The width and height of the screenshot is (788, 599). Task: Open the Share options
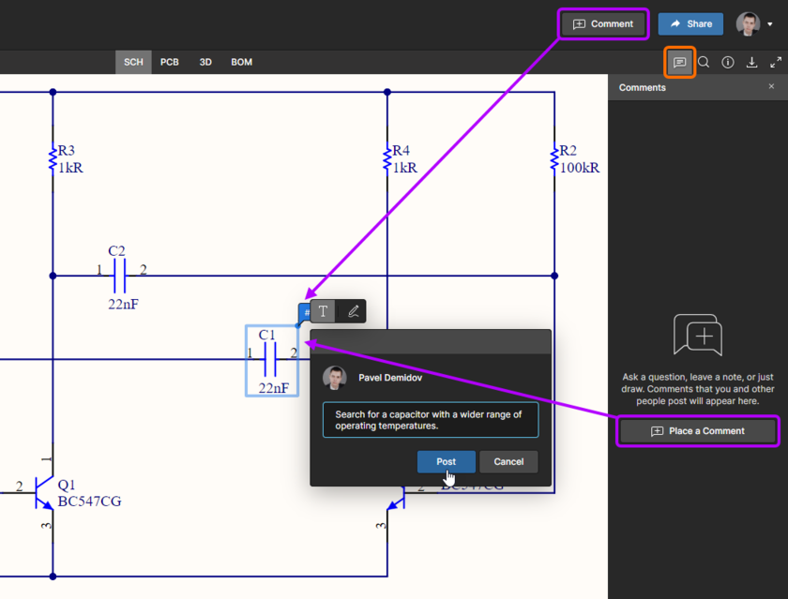click(x=690, y=23)
